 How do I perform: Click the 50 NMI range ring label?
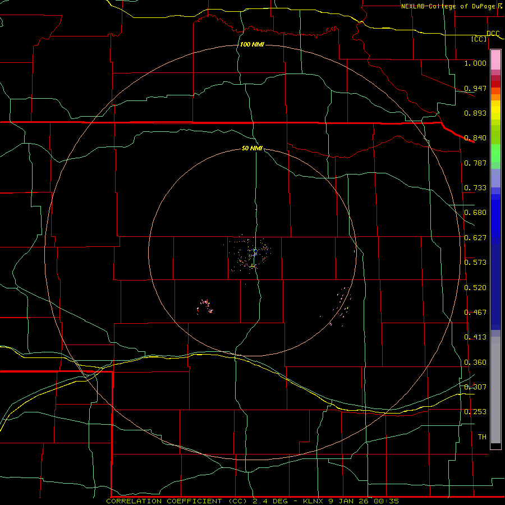tap(252, 148)
